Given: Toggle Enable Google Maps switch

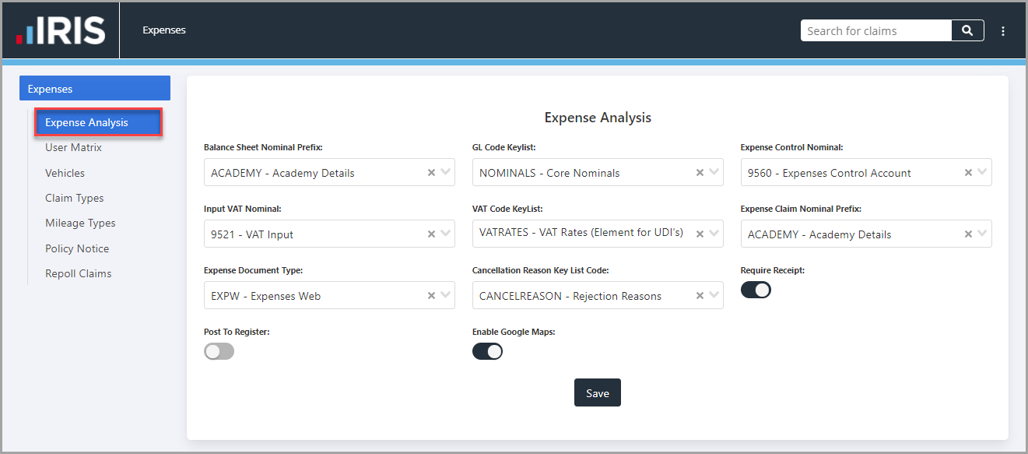Looking at the screenshot, I should (487, 351).
